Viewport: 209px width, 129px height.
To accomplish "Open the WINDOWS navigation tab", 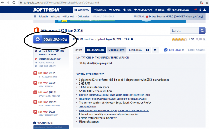I will pos(82,10).
